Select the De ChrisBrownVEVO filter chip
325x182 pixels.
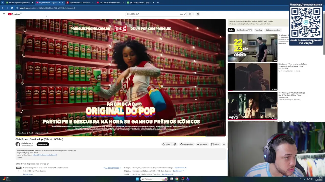point(244,30)
